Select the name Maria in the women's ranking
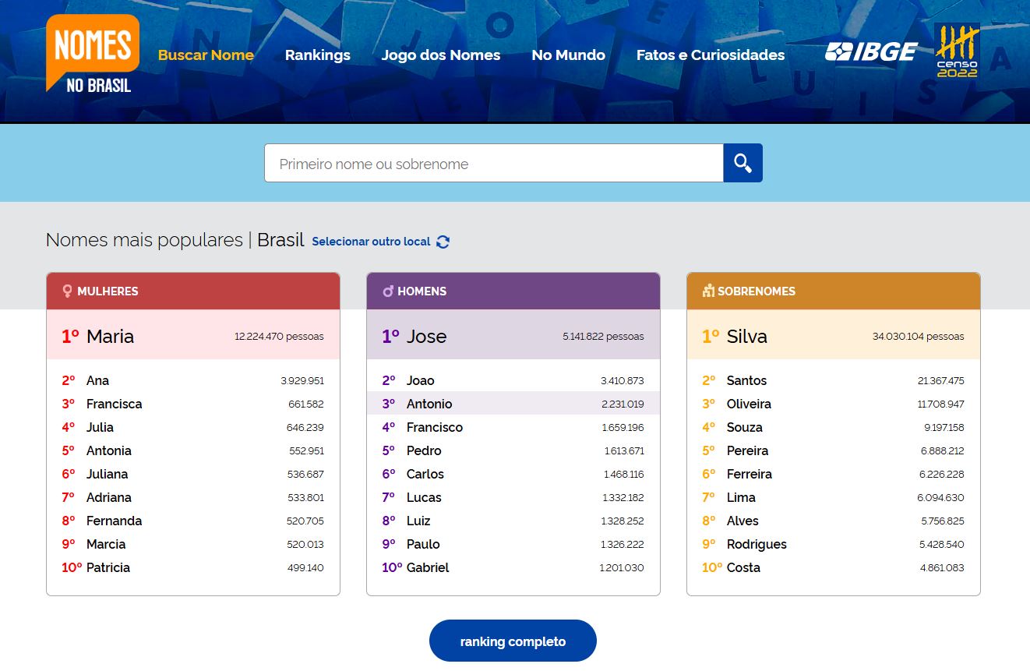The image size is (1030, 671). coord(111,336)
